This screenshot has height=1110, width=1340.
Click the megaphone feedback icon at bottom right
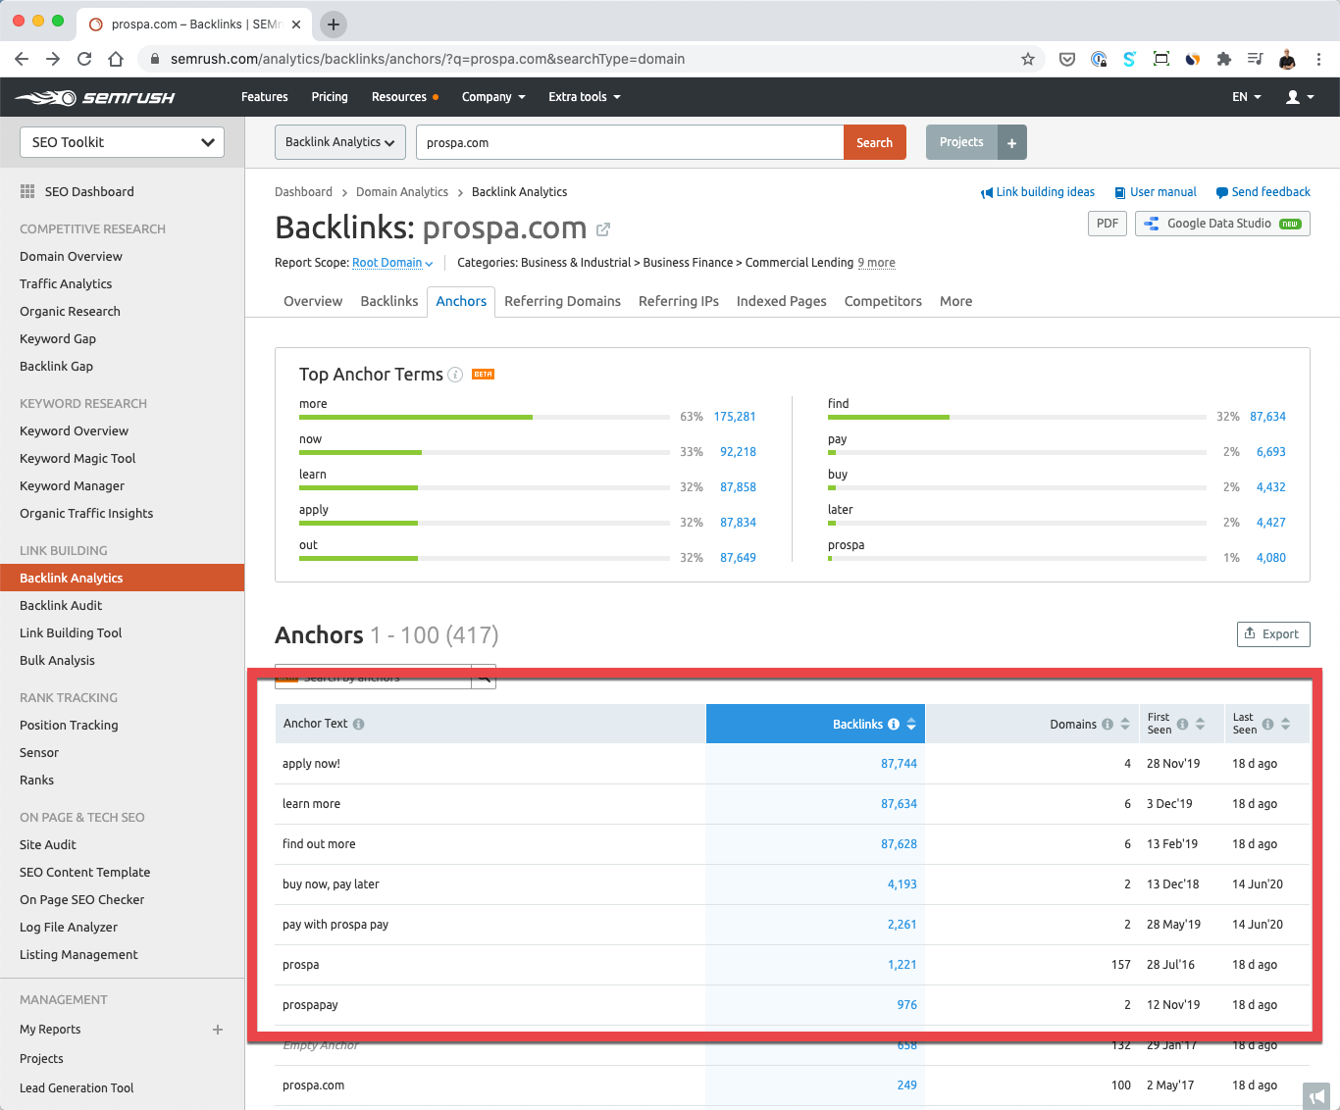pyautogui.click(x=1316, y=1096)
